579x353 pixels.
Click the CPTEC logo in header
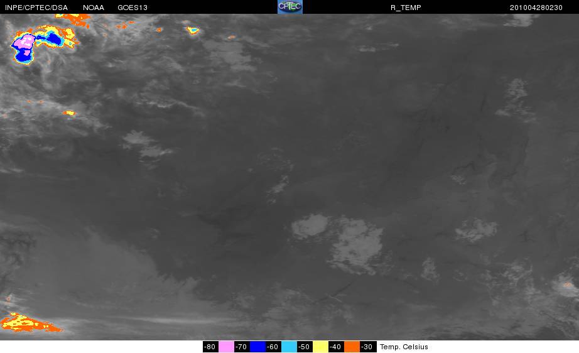coord(290,7)
